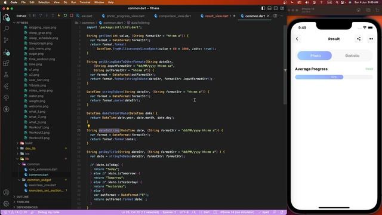
Task: Toggle secondary sidebar layout icon
Action: point(276,8)
